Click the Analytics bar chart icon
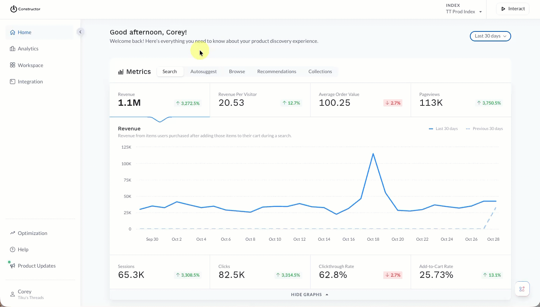540x307 pixels. point(13,49)
